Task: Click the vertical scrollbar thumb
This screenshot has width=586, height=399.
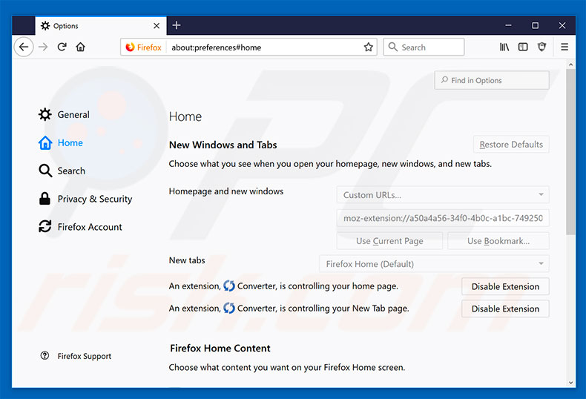Action: click(x=570, y=151)
